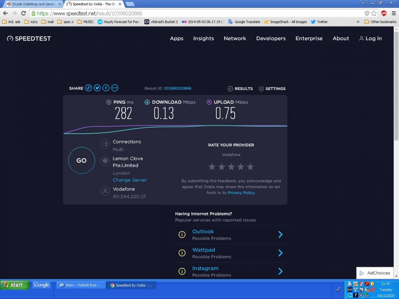Click Google taskbar toolbar button
The height and width of the screenshot is (299, 399).
42,285
